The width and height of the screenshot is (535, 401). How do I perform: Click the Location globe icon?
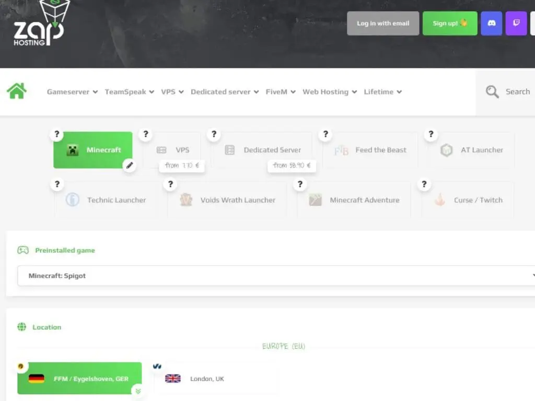coord(22,327)
